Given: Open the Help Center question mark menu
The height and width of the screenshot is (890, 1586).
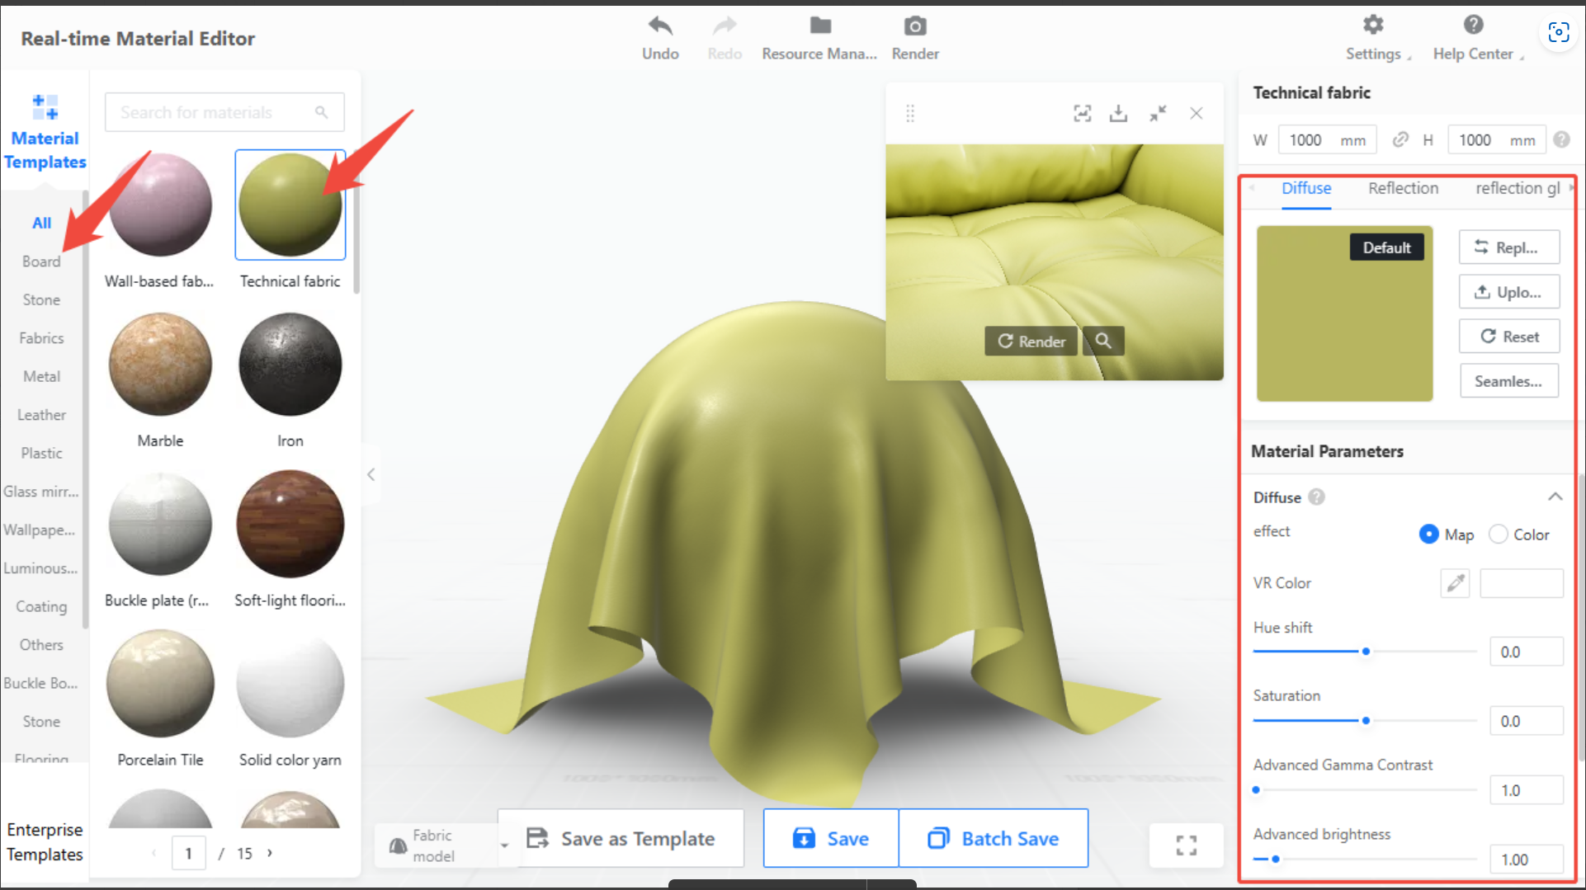Looking at the screenshot, I should click(x=1474, y=26).
